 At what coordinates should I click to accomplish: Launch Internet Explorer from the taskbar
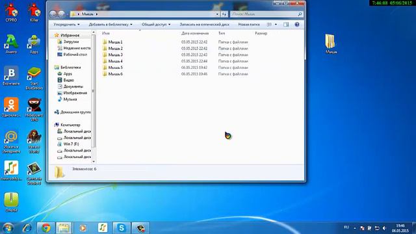(27, 228)
